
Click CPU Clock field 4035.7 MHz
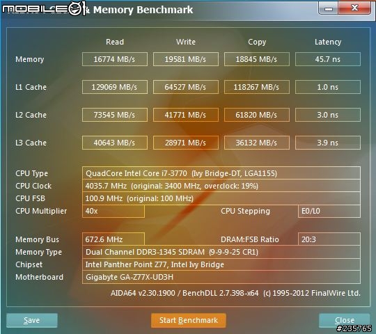pyautogui.click(x=221, y=186)
